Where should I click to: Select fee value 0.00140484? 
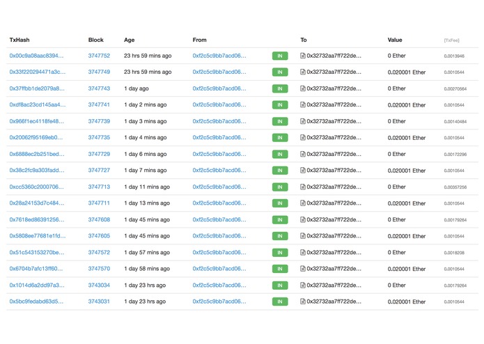(455, 122)
